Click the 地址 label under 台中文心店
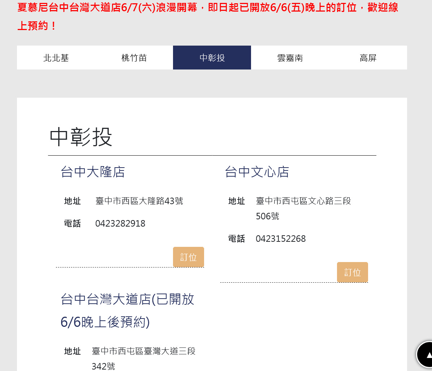The image size is (432, 371). 237,201
